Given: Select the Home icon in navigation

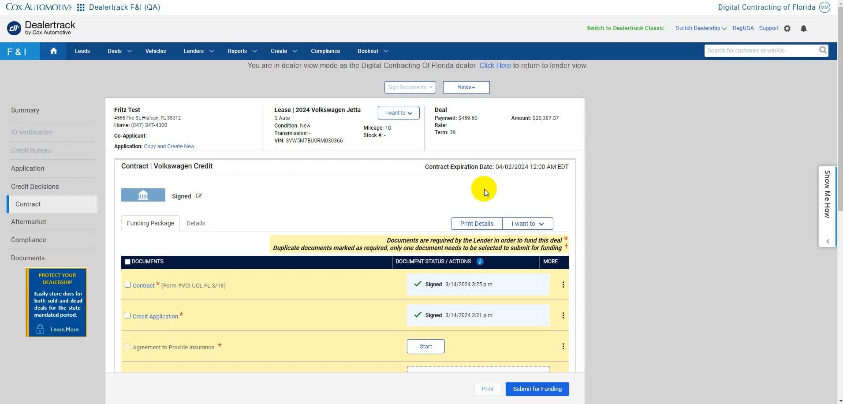Looking at the screenshot, I should coord(53,51).
